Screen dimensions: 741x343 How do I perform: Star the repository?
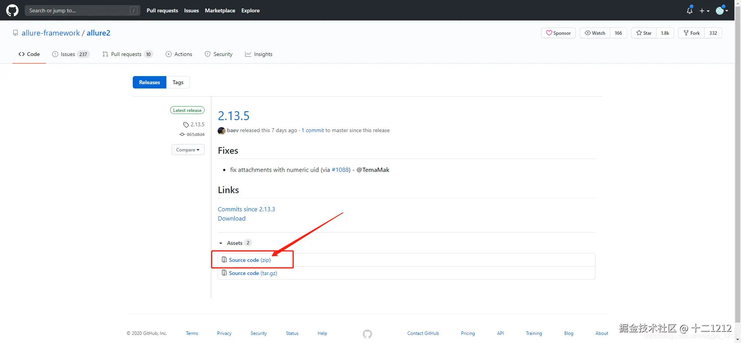coord(644,33)
